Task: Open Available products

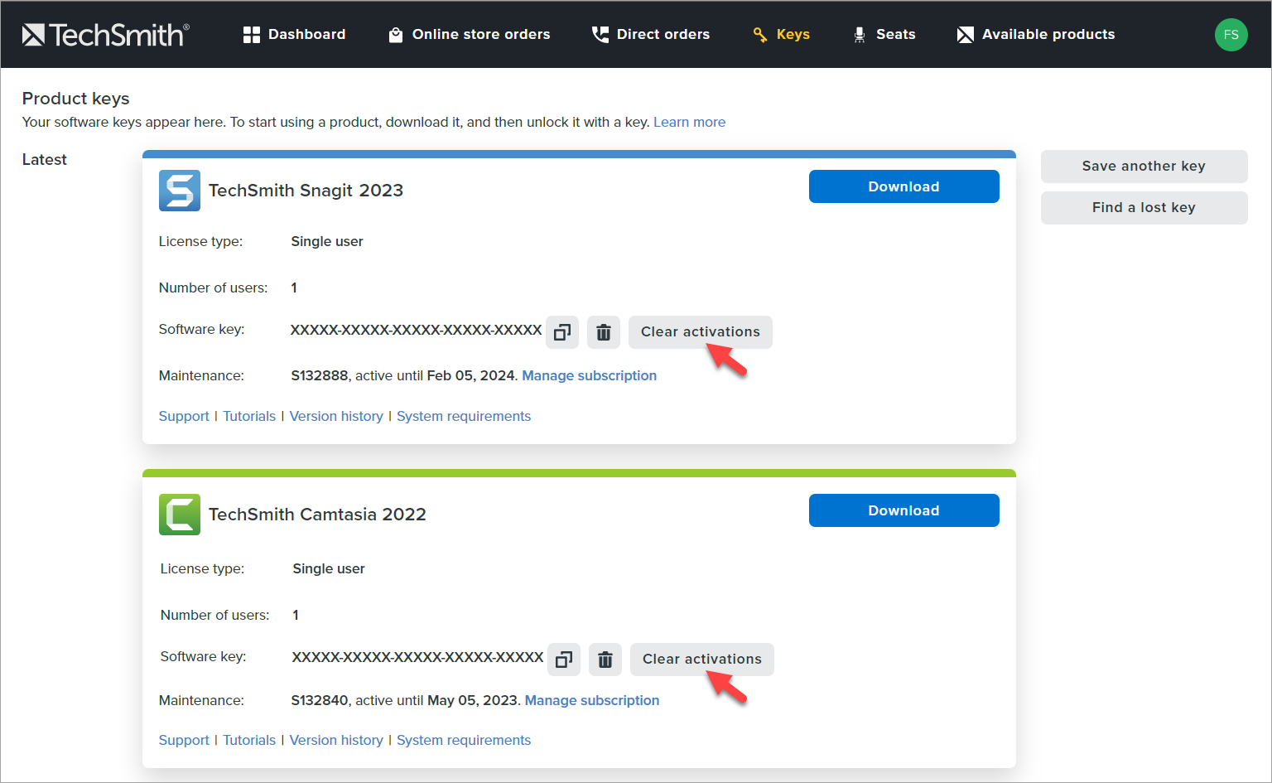Action: [x=1035, y=34]
